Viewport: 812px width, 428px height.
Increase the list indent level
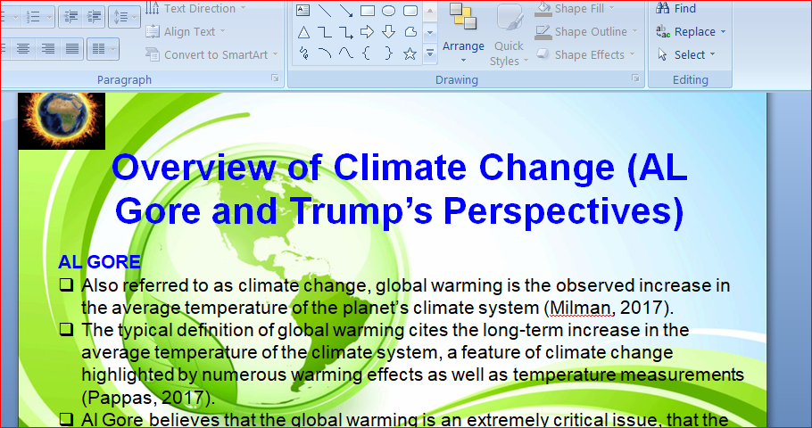pos(94,17)
